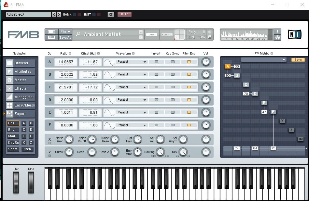Viewport: 309px width, 201px height.
Task: Click the C.Tr button
Action: coord(124,14)
